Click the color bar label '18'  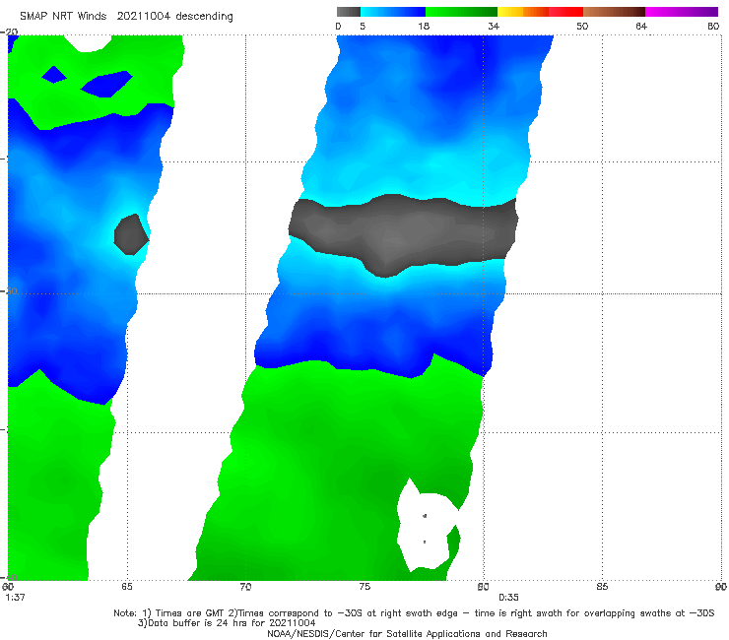click(424, 26)
